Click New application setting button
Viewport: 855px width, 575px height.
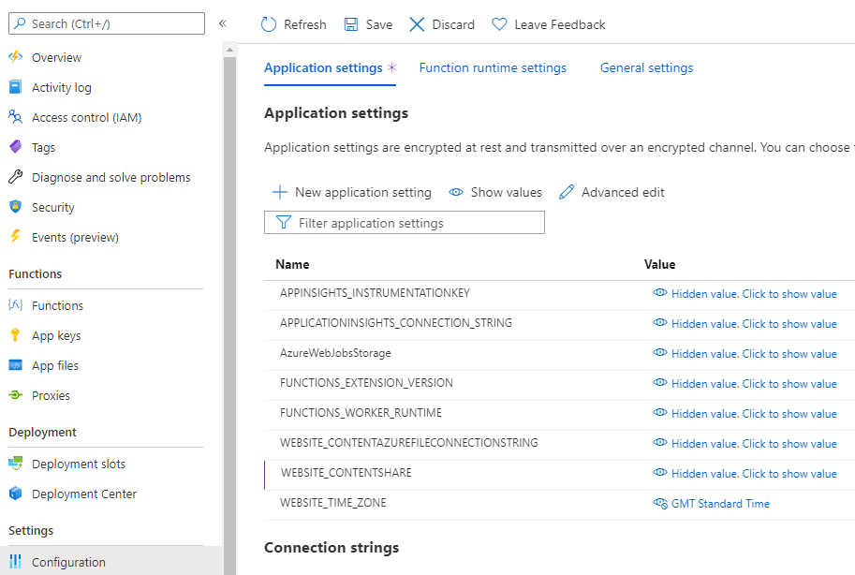click(x=352, y=192)
